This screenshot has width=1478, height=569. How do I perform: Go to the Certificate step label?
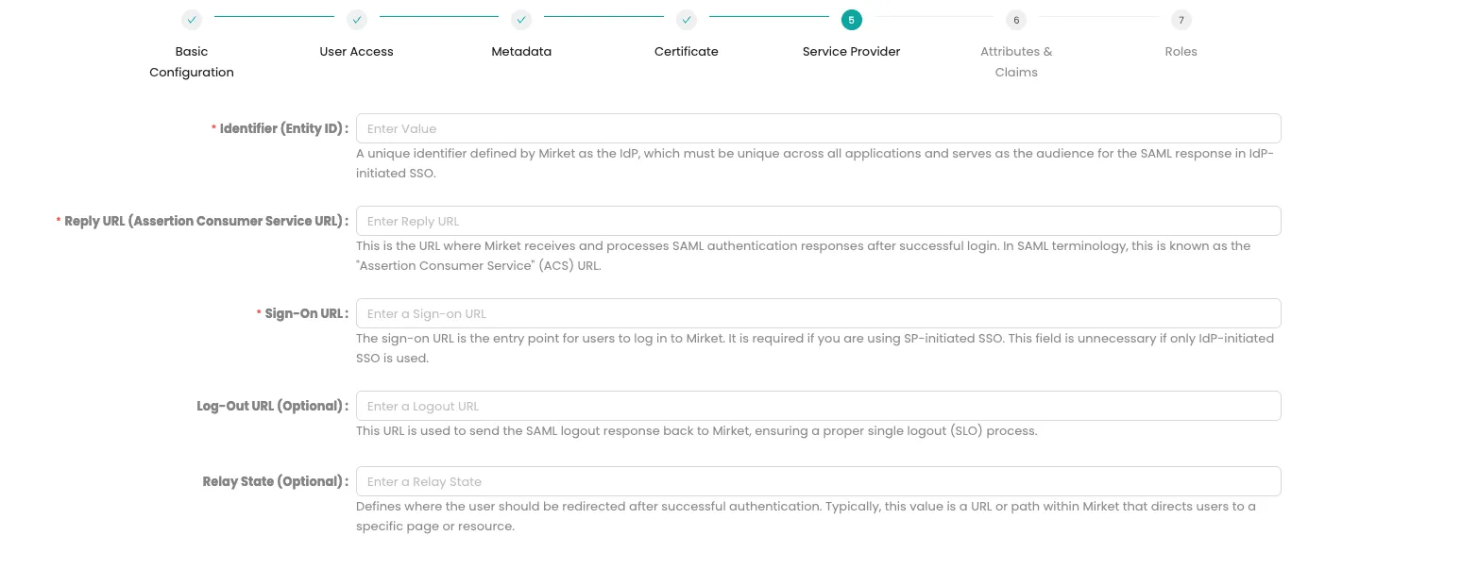[x=687, y=51]
